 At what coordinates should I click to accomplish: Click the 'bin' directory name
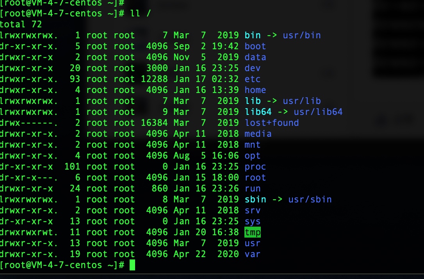point(253,35)
